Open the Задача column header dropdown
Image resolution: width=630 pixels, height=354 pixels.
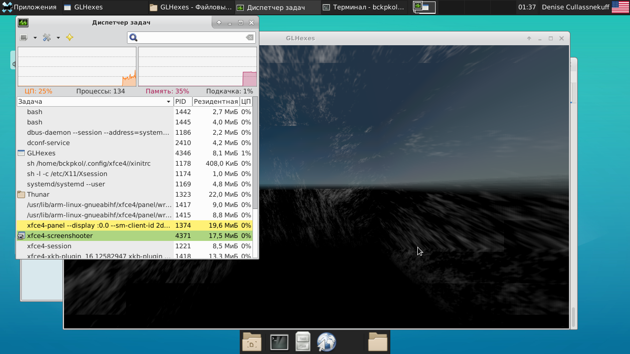coord(169,102)
